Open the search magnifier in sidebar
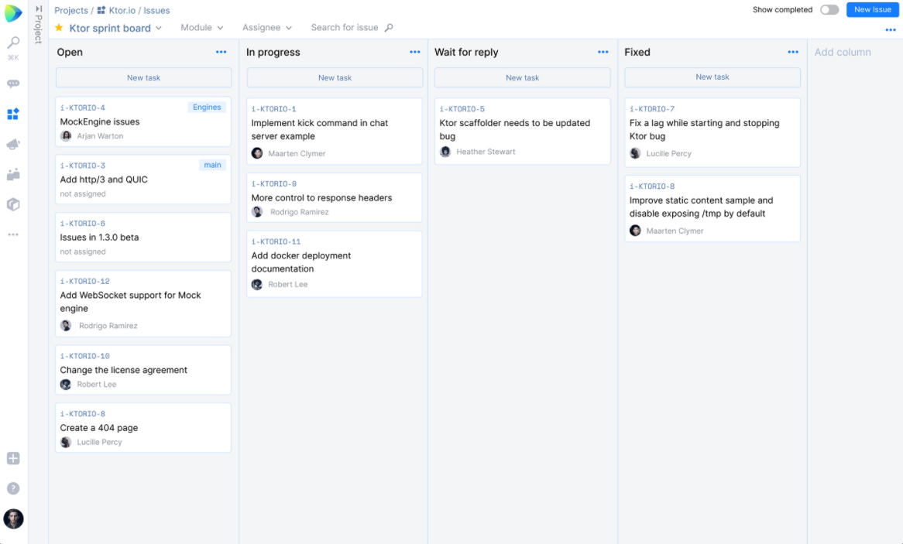The image size is (903, 544). pos(13,43)
